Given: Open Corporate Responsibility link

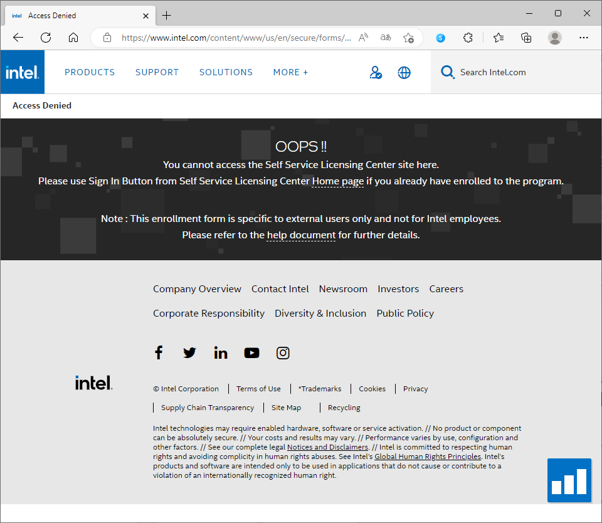Looking at the screenshot, I should (x=209, y=314).
